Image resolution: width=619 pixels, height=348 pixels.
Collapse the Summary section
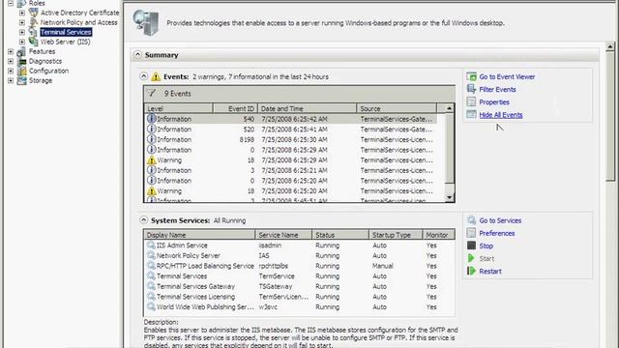[x=137, y=54]
